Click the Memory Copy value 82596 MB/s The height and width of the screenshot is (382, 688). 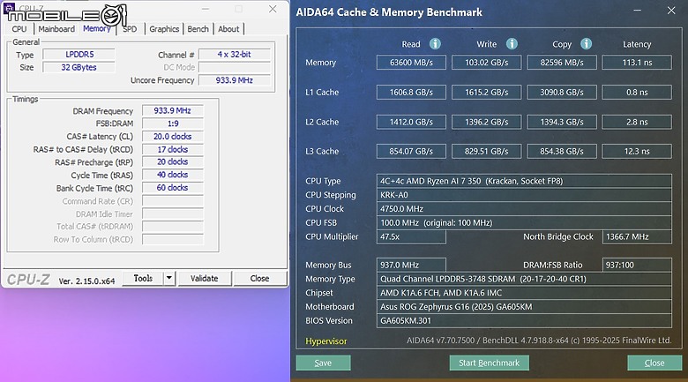coord(562,63)
